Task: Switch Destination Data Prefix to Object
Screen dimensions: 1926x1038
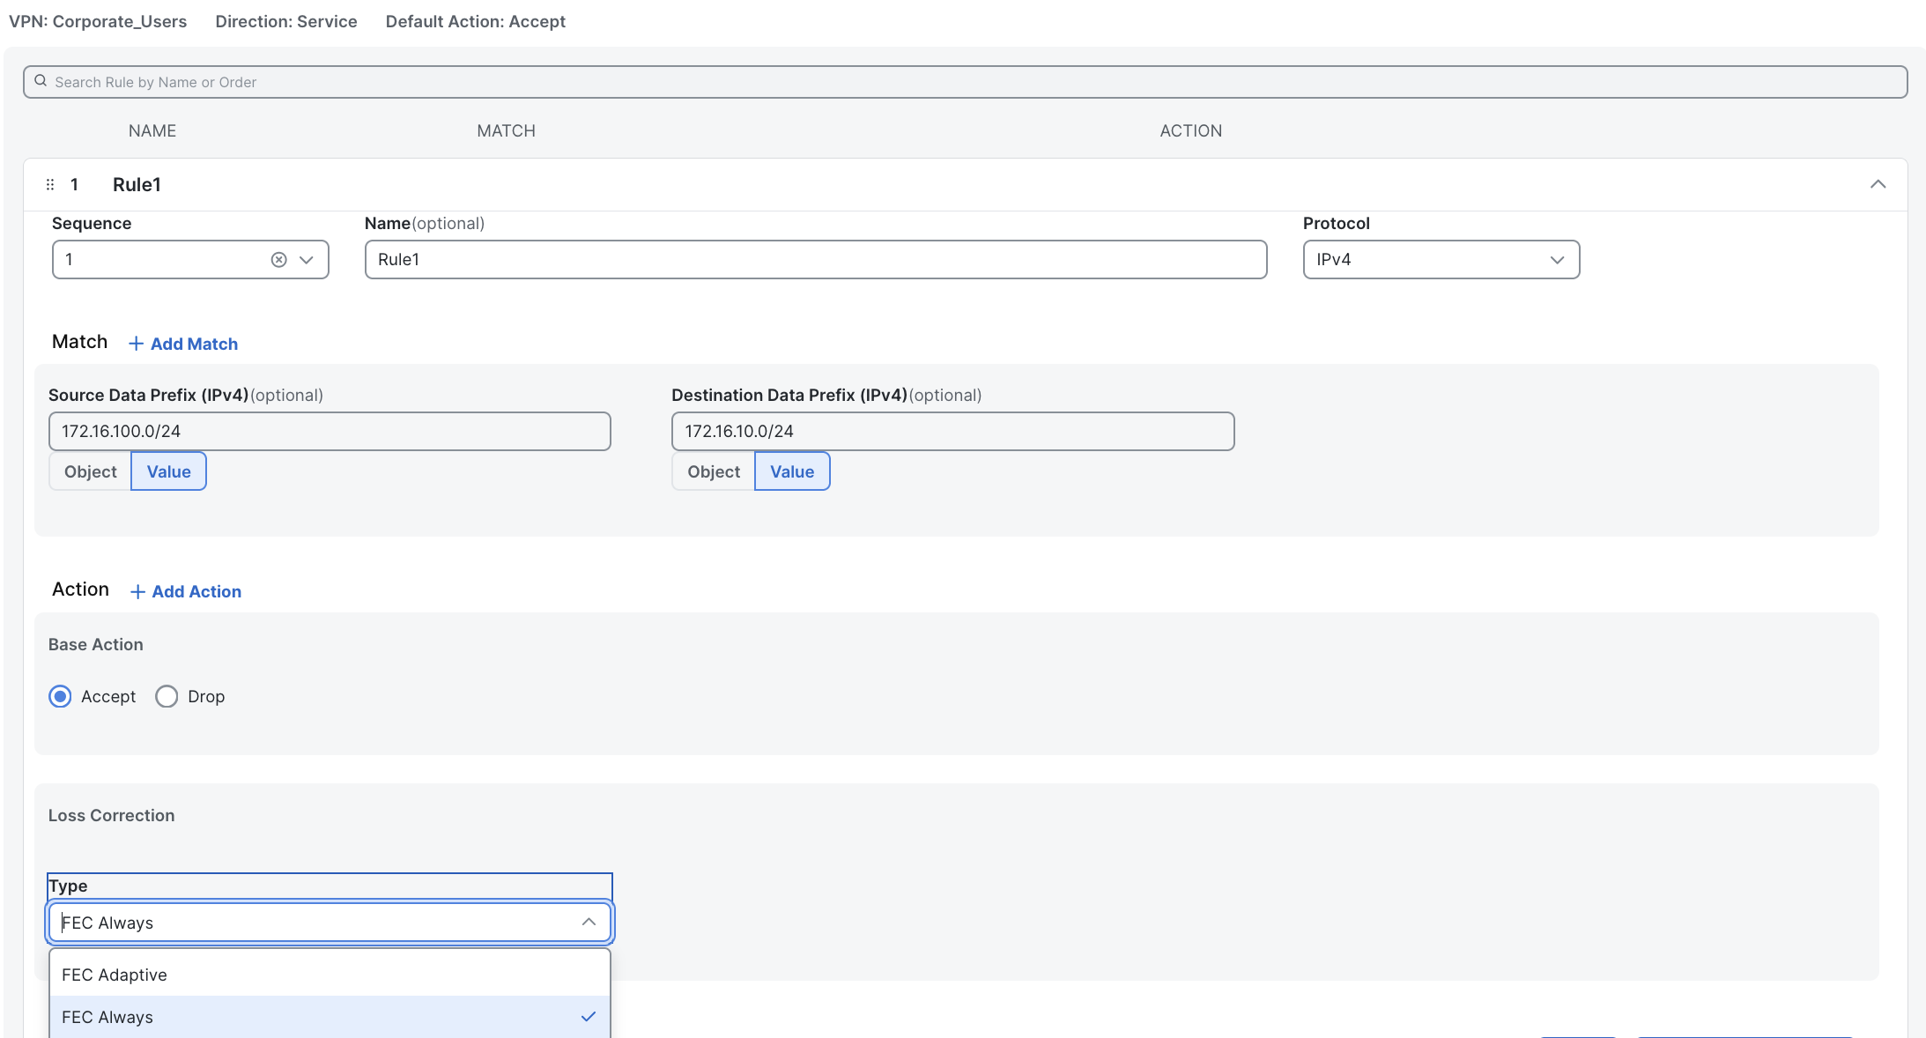Action: (x=714, y=471)
